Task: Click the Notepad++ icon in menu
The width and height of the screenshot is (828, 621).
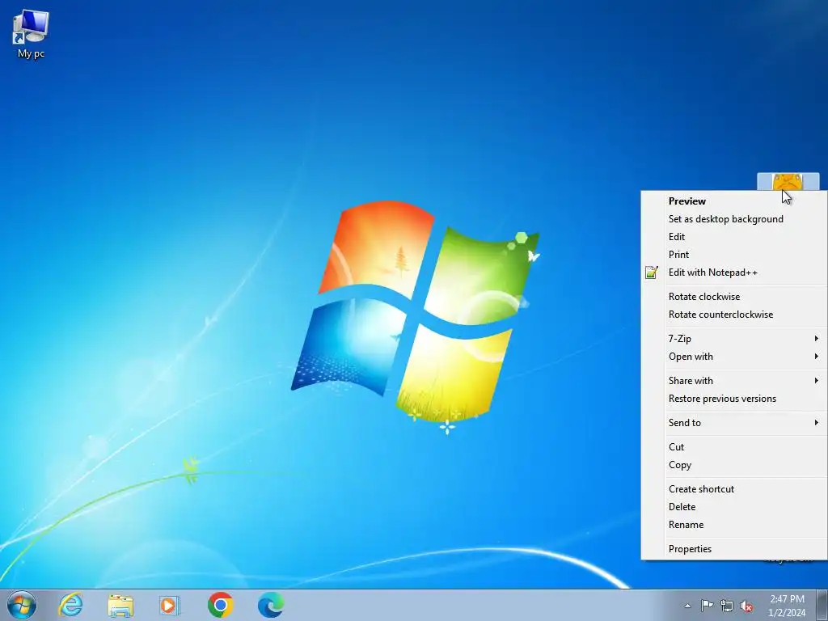Action: (652, 272)
